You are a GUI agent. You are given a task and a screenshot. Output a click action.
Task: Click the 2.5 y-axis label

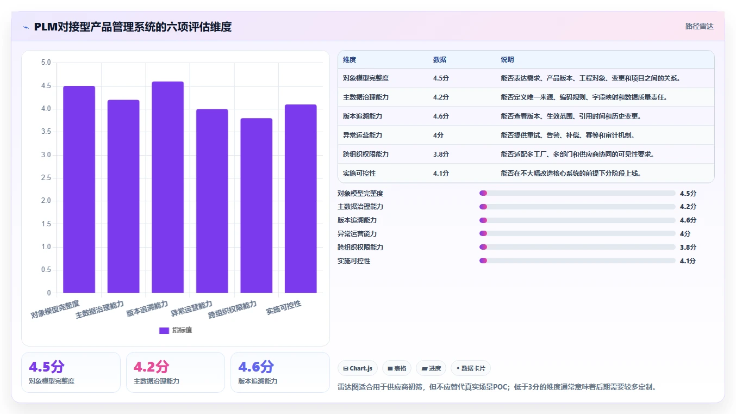coord(46,178)
